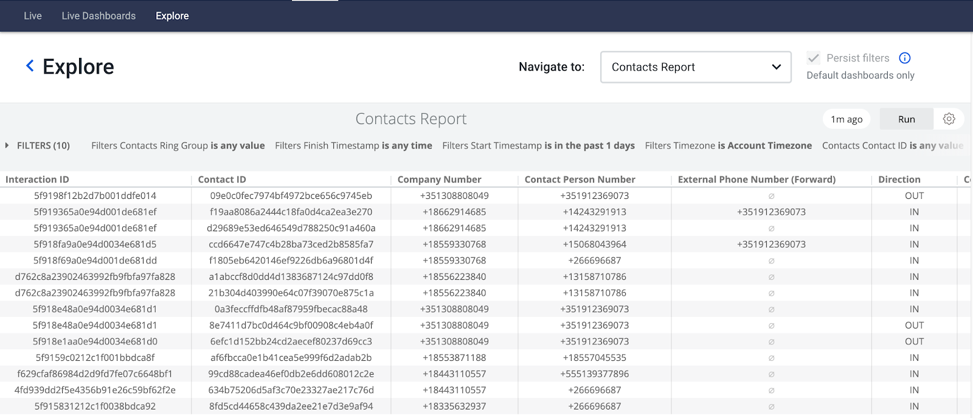The height and width of the screenshot is (418, 973).
Task: Expand the FILTERS (10) section
Action: tap(38, 145)
